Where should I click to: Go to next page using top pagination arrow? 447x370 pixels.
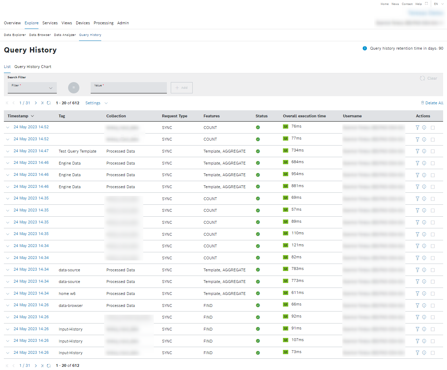pos(36,103)
